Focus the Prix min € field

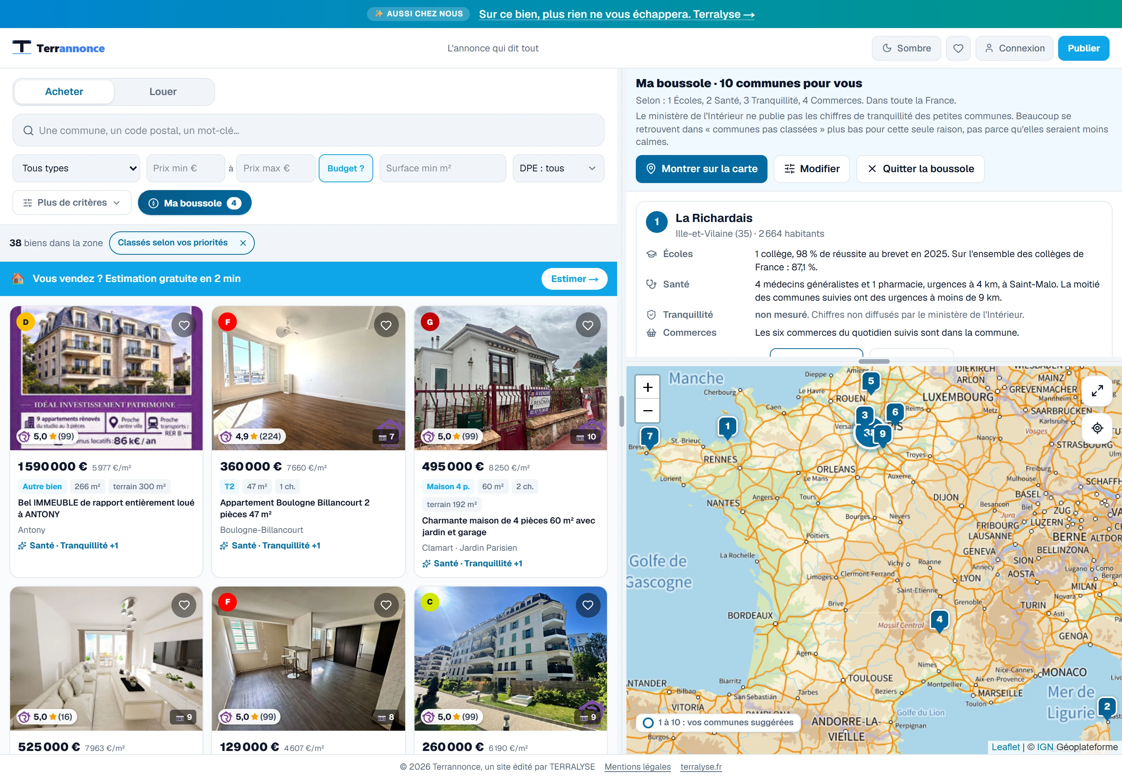[185, 168]
